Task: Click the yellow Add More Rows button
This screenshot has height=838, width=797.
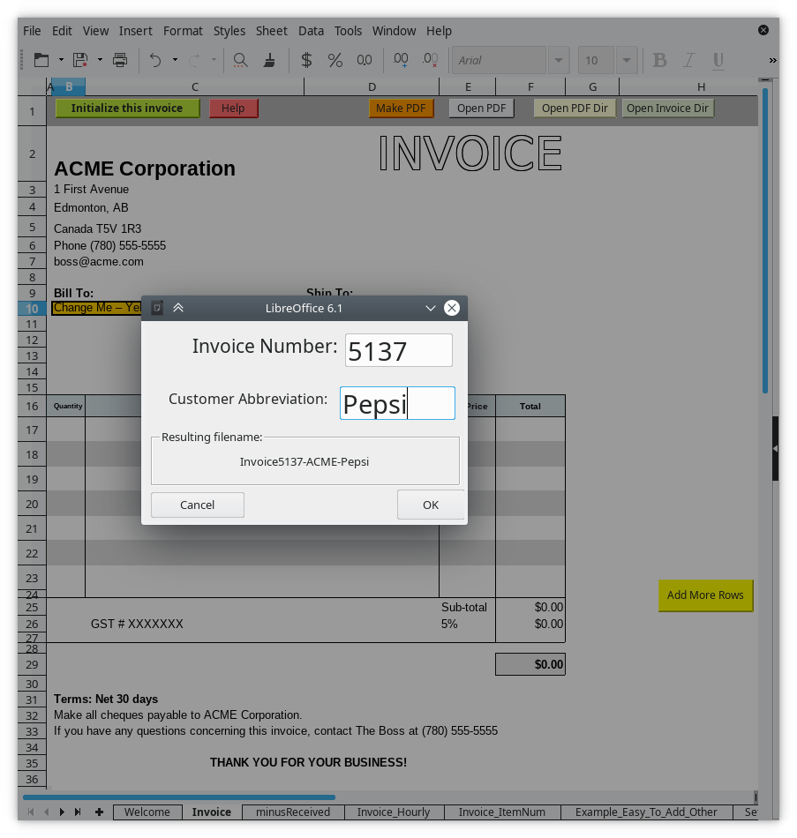Action: coord(705,595)
